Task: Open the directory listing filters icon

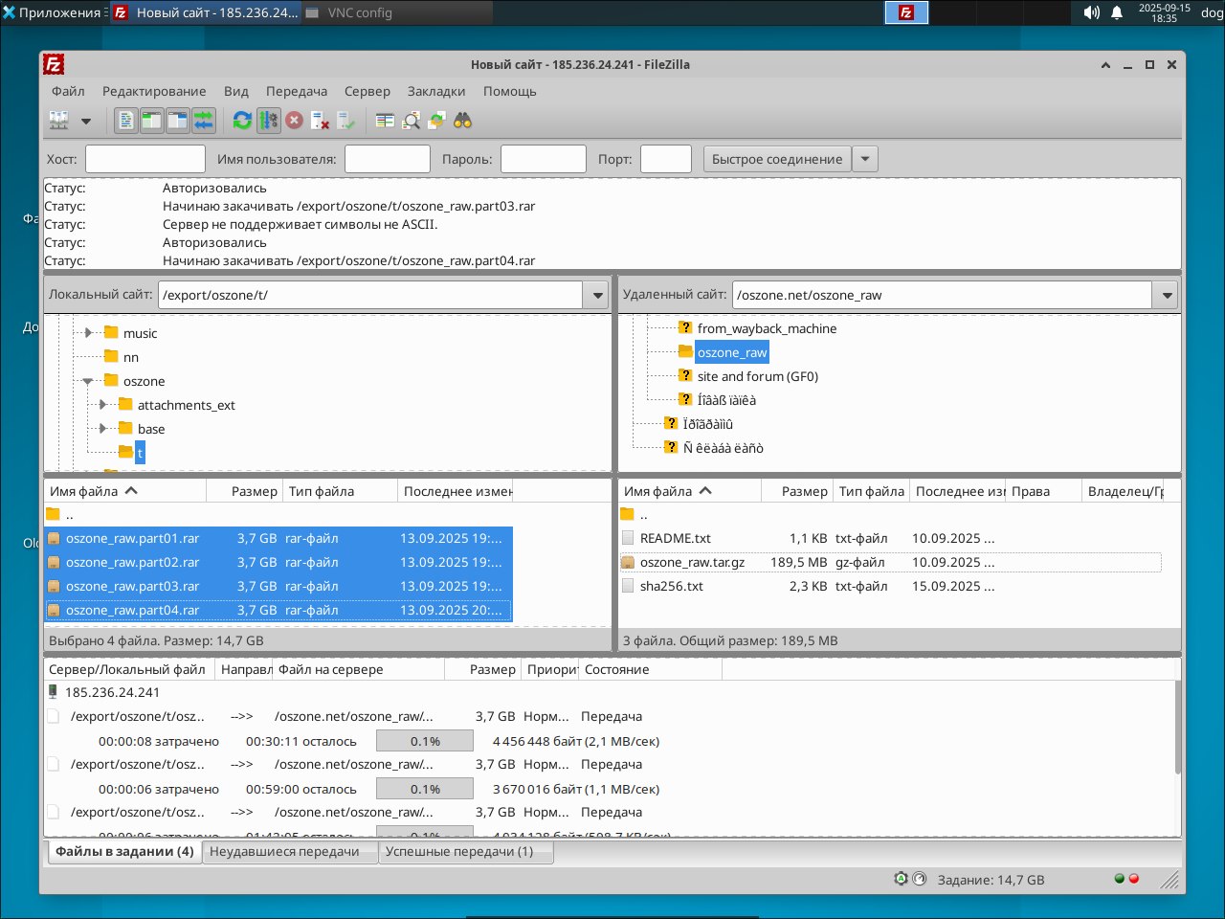Action: click(x=385, y=121)
